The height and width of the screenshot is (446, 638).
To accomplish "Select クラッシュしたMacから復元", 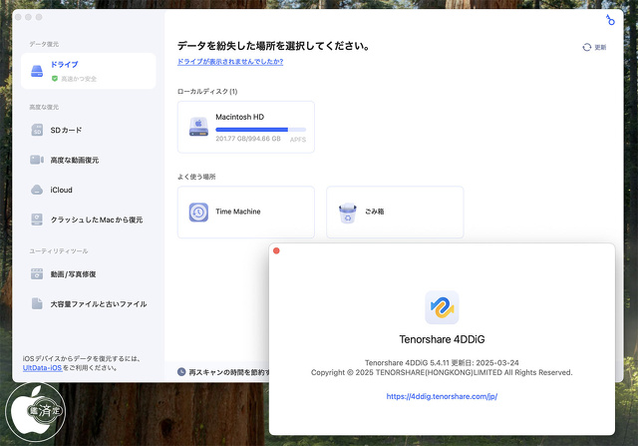I will click(x=89, y=220).
